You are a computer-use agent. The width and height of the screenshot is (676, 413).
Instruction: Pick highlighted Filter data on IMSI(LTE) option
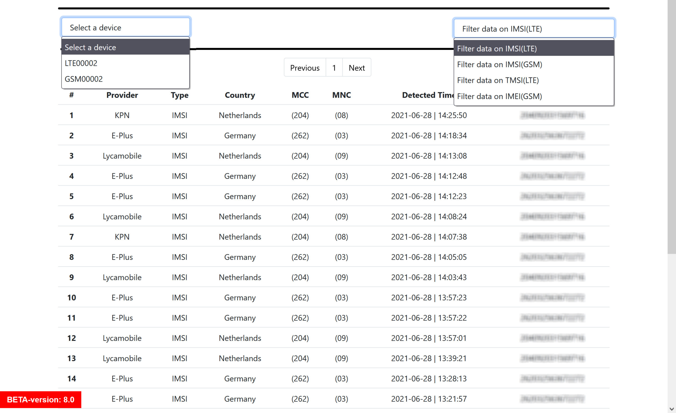[x=534, y=49]
